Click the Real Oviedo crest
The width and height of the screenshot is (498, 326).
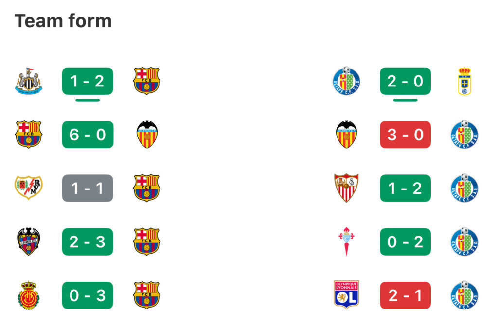tap(464, 81)
